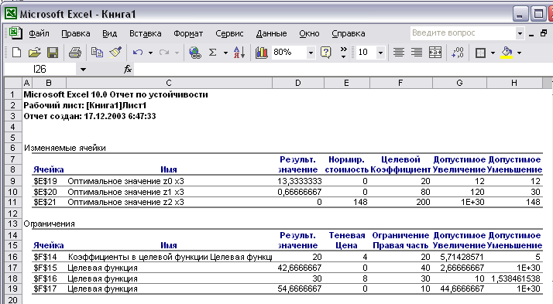Apply the yellow Fill Color bucket

(x=507, y=53)
